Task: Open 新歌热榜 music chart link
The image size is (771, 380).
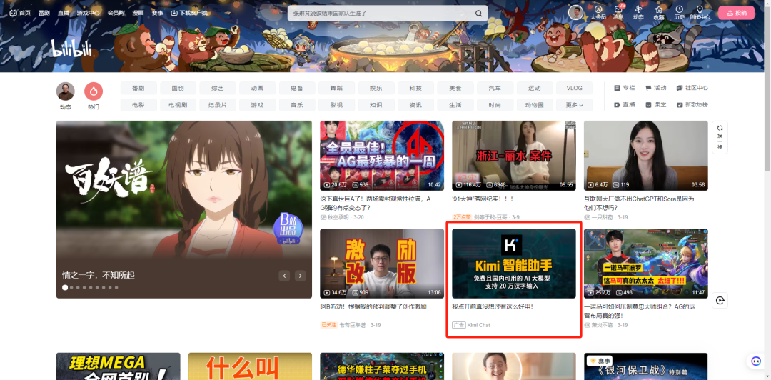Action: tap(692, 105)
